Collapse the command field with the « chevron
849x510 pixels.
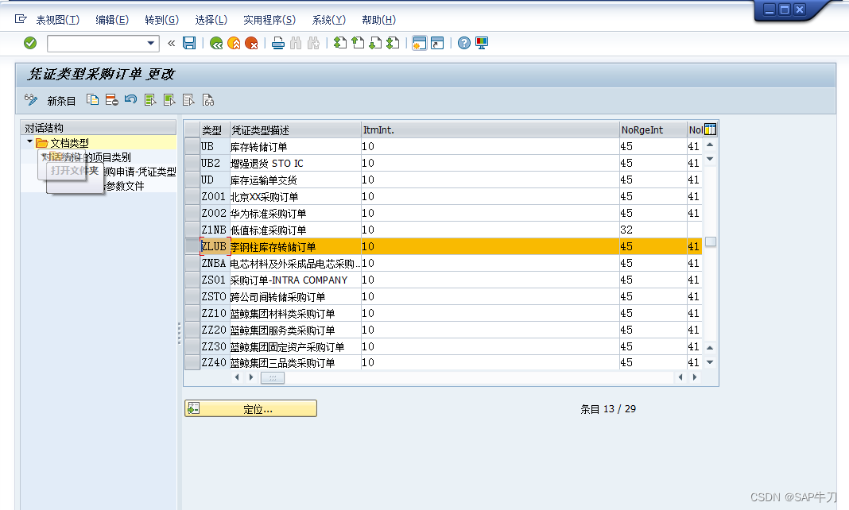point(173,43)
